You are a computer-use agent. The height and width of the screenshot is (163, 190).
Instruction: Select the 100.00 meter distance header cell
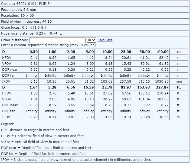click(162, 52)
